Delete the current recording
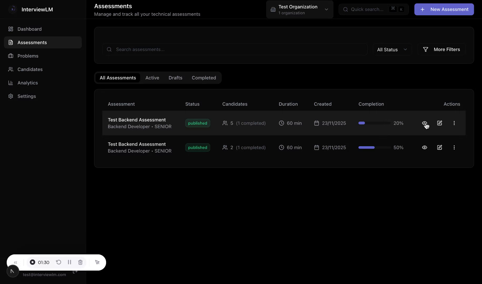482x284 pixels. coord(80,262)
